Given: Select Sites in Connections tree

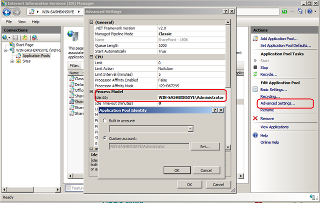Looking at the screenshot, I should pos(26,61).
